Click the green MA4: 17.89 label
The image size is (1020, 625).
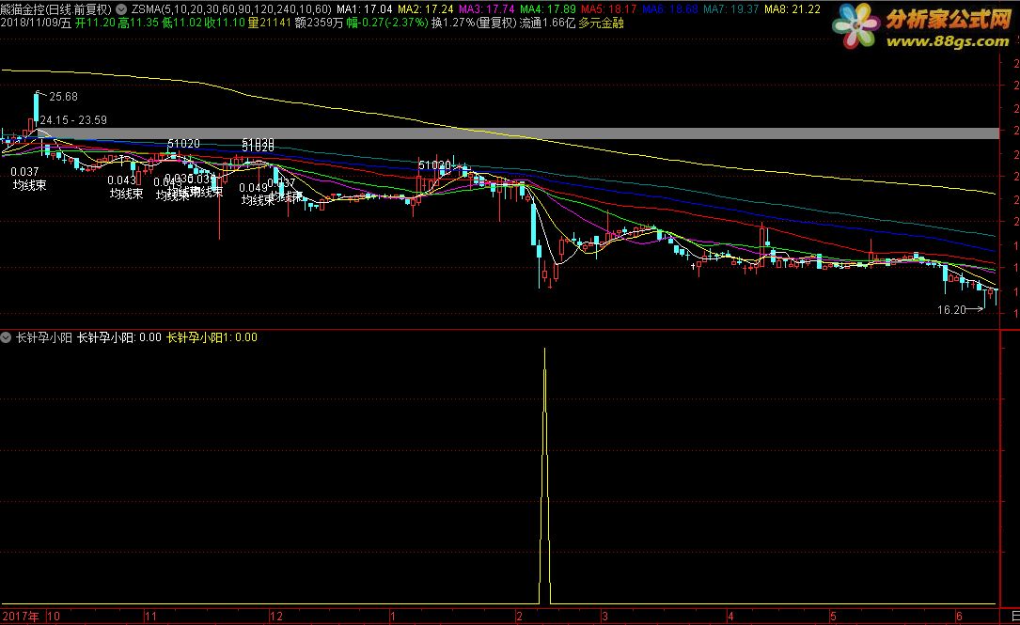(548, 9)
